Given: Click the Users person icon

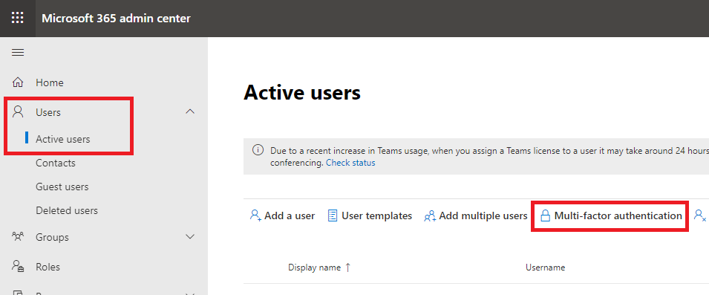Looking at the screenshot, I should tap(18, 111).
